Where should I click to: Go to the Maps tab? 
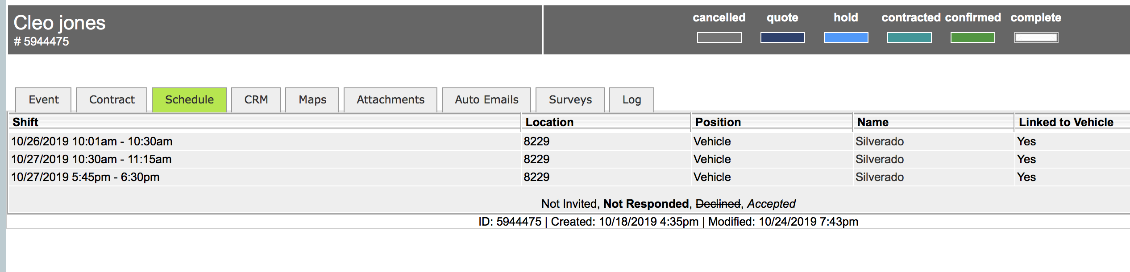tap(312, 100)
